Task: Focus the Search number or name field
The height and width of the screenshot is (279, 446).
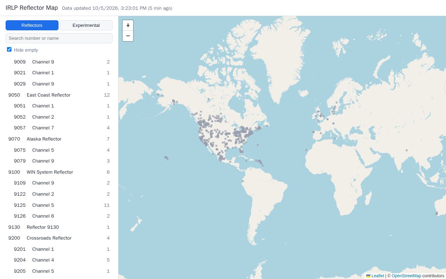Action: click(x=59, y=38)
